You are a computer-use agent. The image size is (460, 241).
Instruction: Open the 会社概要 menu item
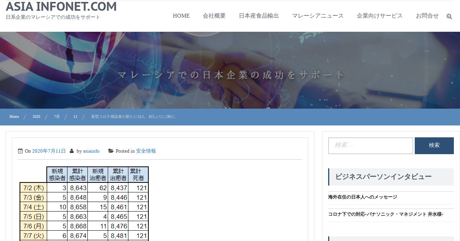214,16
